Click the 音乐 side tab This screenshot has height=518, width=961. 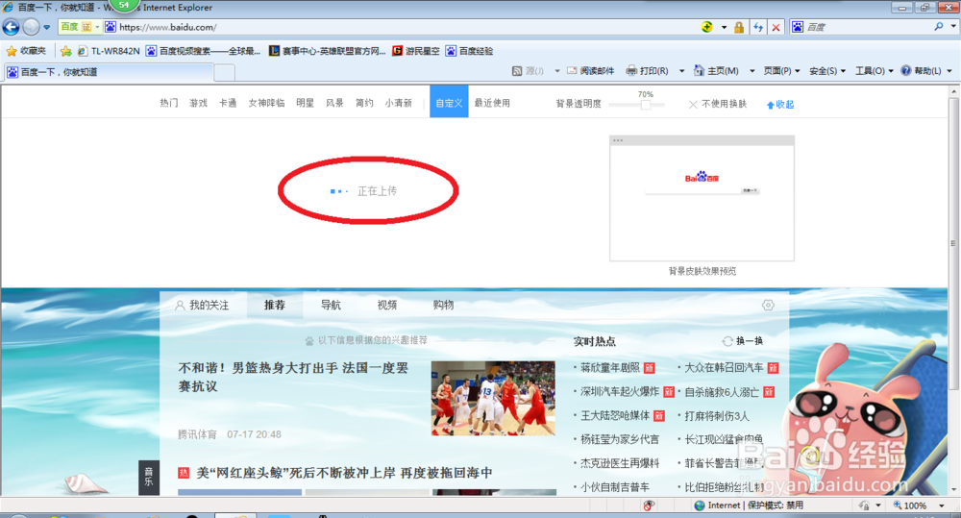point(149,477)
